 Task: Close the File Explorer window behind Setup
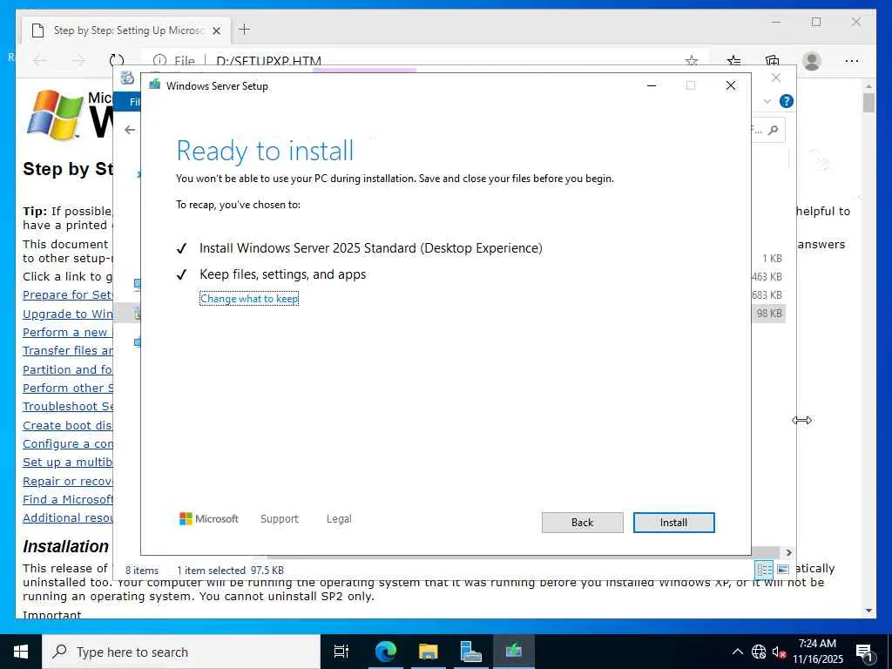pos(776,78)
